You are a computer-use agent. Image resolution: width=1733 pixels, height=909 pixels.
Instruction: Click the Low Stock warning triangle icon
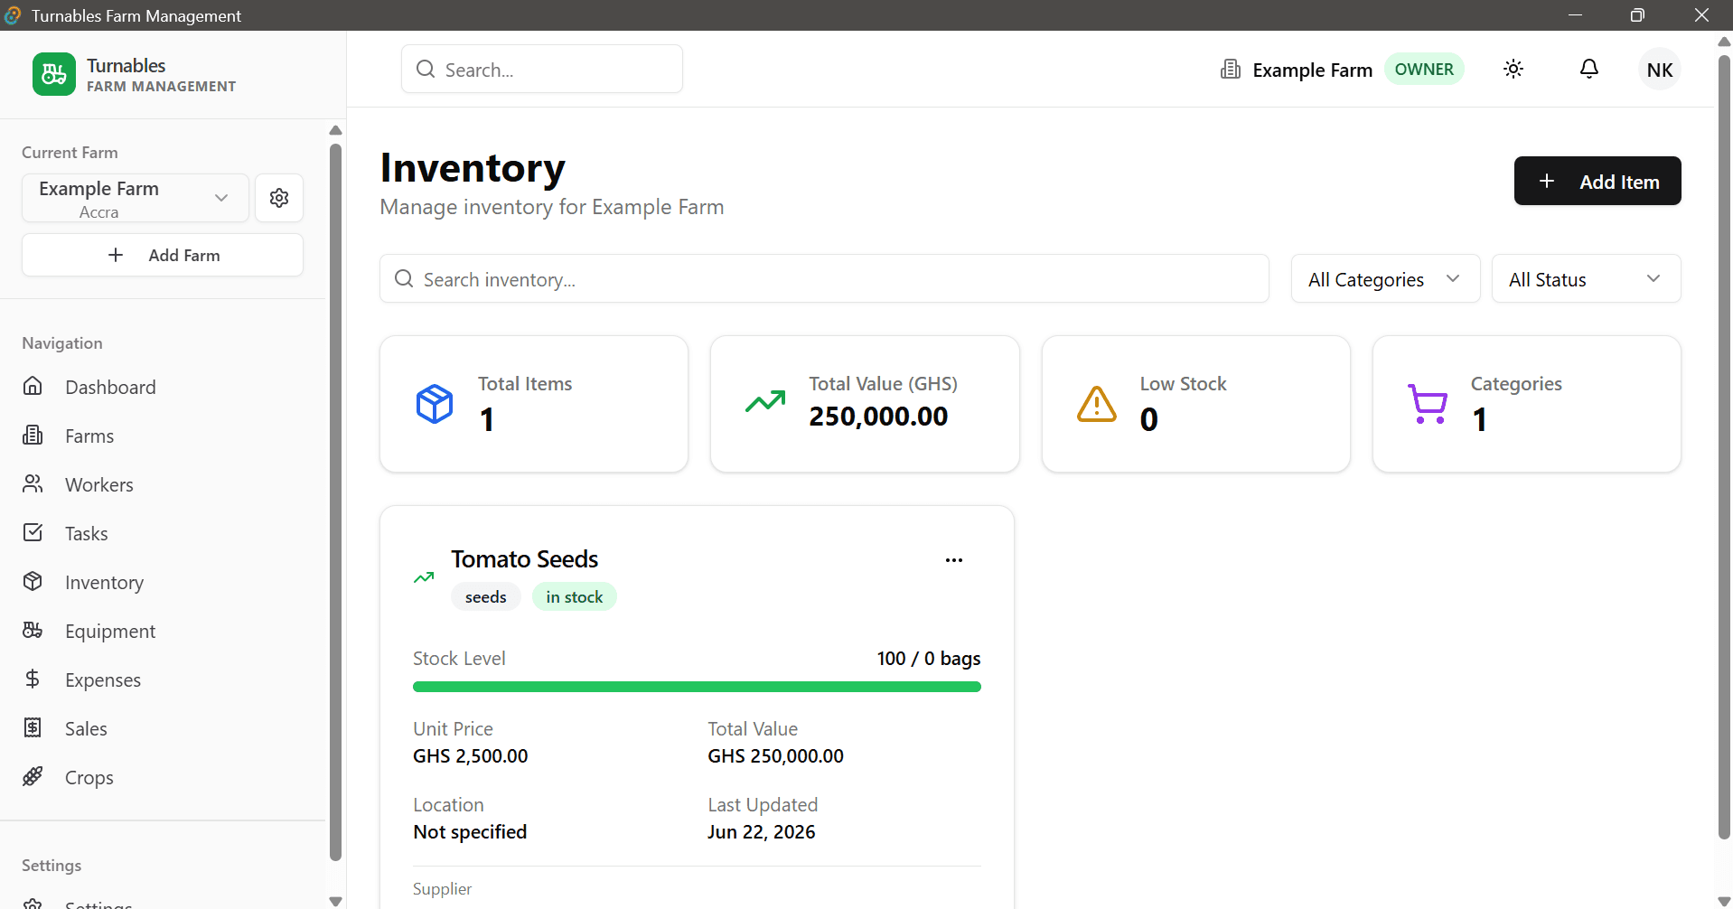(x=1097, y=404)
